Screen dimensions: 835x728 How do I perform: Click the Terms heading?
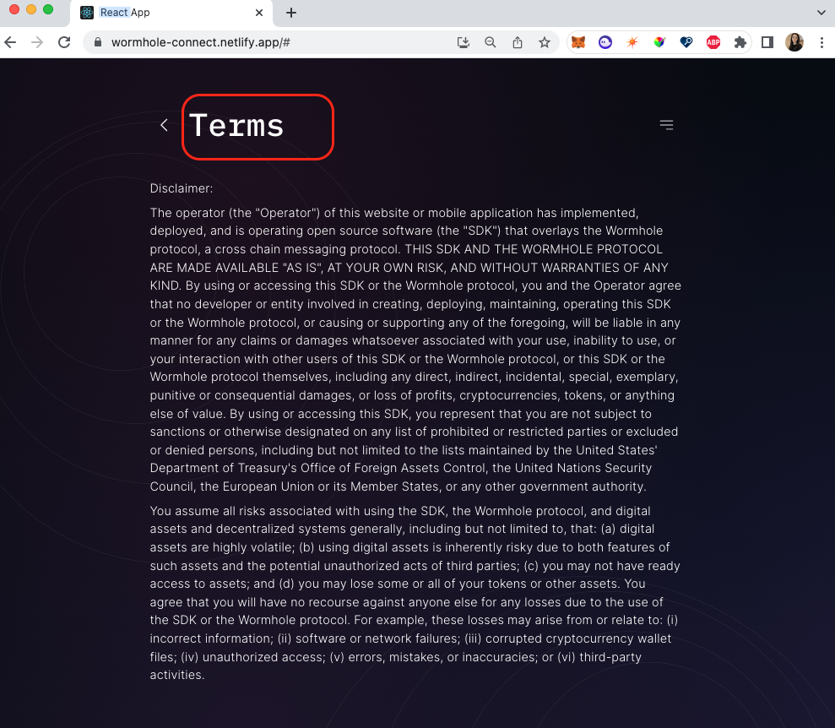[236, 126]
